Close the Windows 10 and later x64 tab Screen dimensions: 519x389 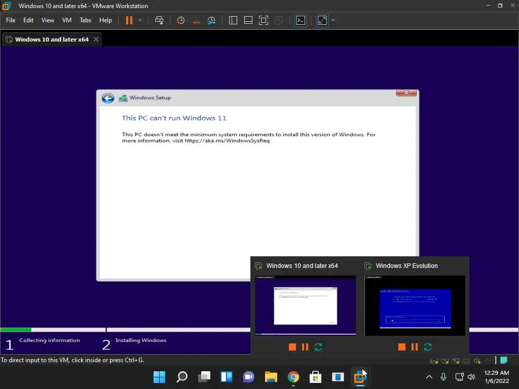pyautogui.click(x=96, y=40)
